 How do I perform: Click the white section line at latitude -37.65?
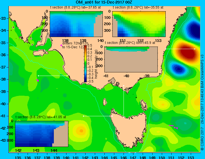click(53, 76)
